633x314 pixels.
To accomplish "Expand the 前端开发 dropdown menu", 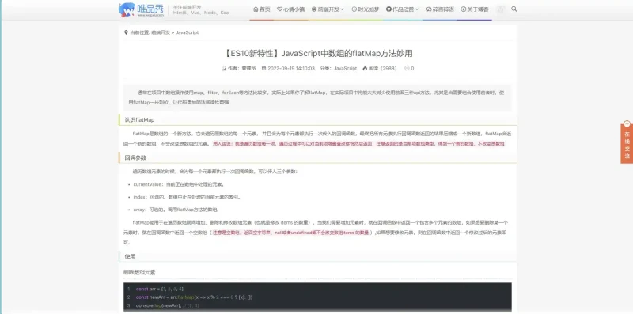I will point(328,9).
